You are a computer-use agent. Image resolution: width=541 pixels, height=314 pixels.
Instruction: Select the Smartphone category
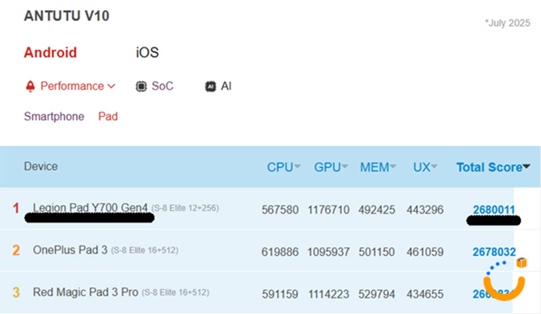pos(54,117)
